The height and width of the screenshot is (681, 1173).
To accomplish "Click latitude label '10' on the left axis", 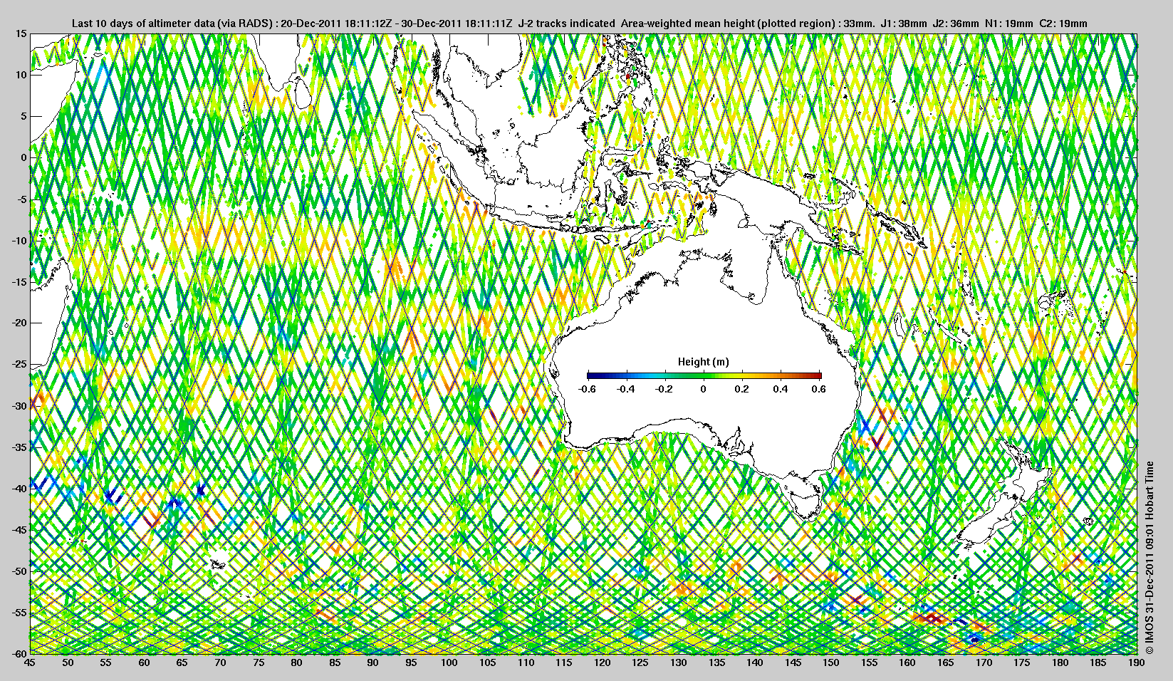I will coord(21,75).
